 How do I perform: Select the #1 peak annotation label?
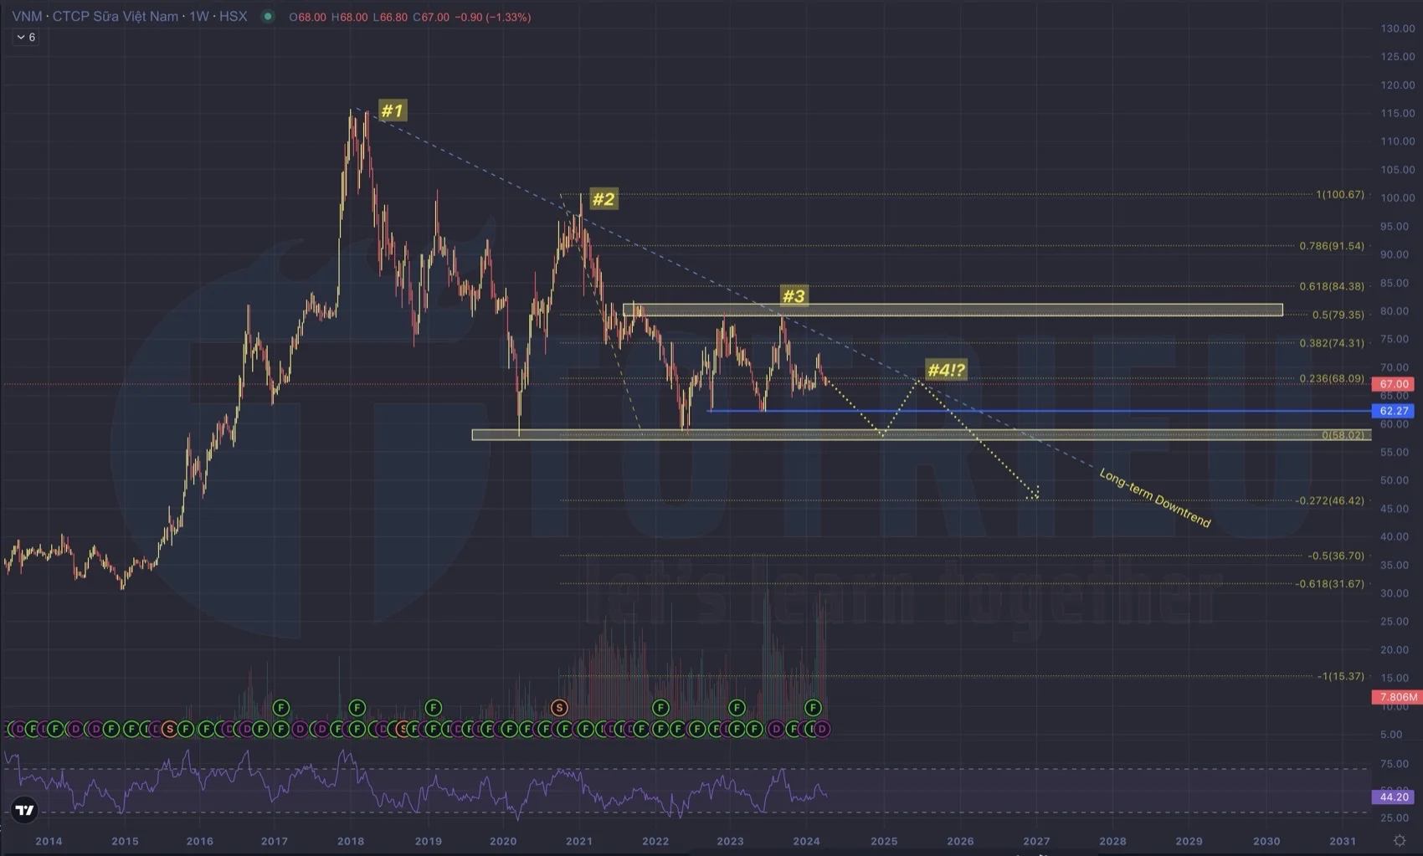click(x=392, y=110)
